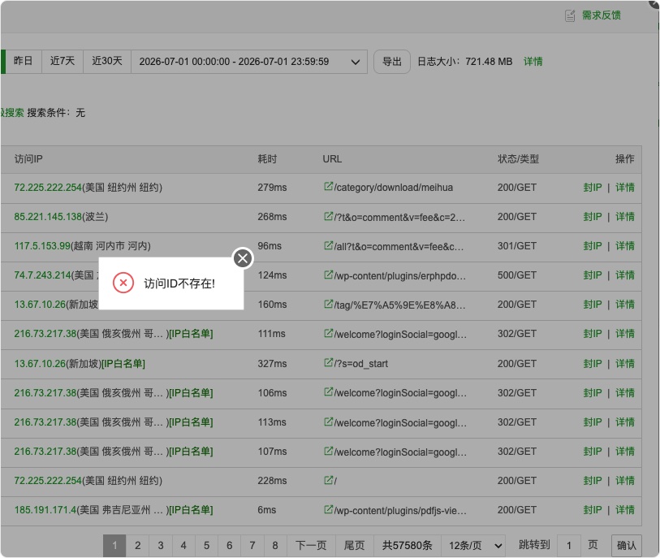
Task: Open link icon for /wp-content/plugins/erphpdo… URL
Action: pyautogui.click(x=328, y=275)
